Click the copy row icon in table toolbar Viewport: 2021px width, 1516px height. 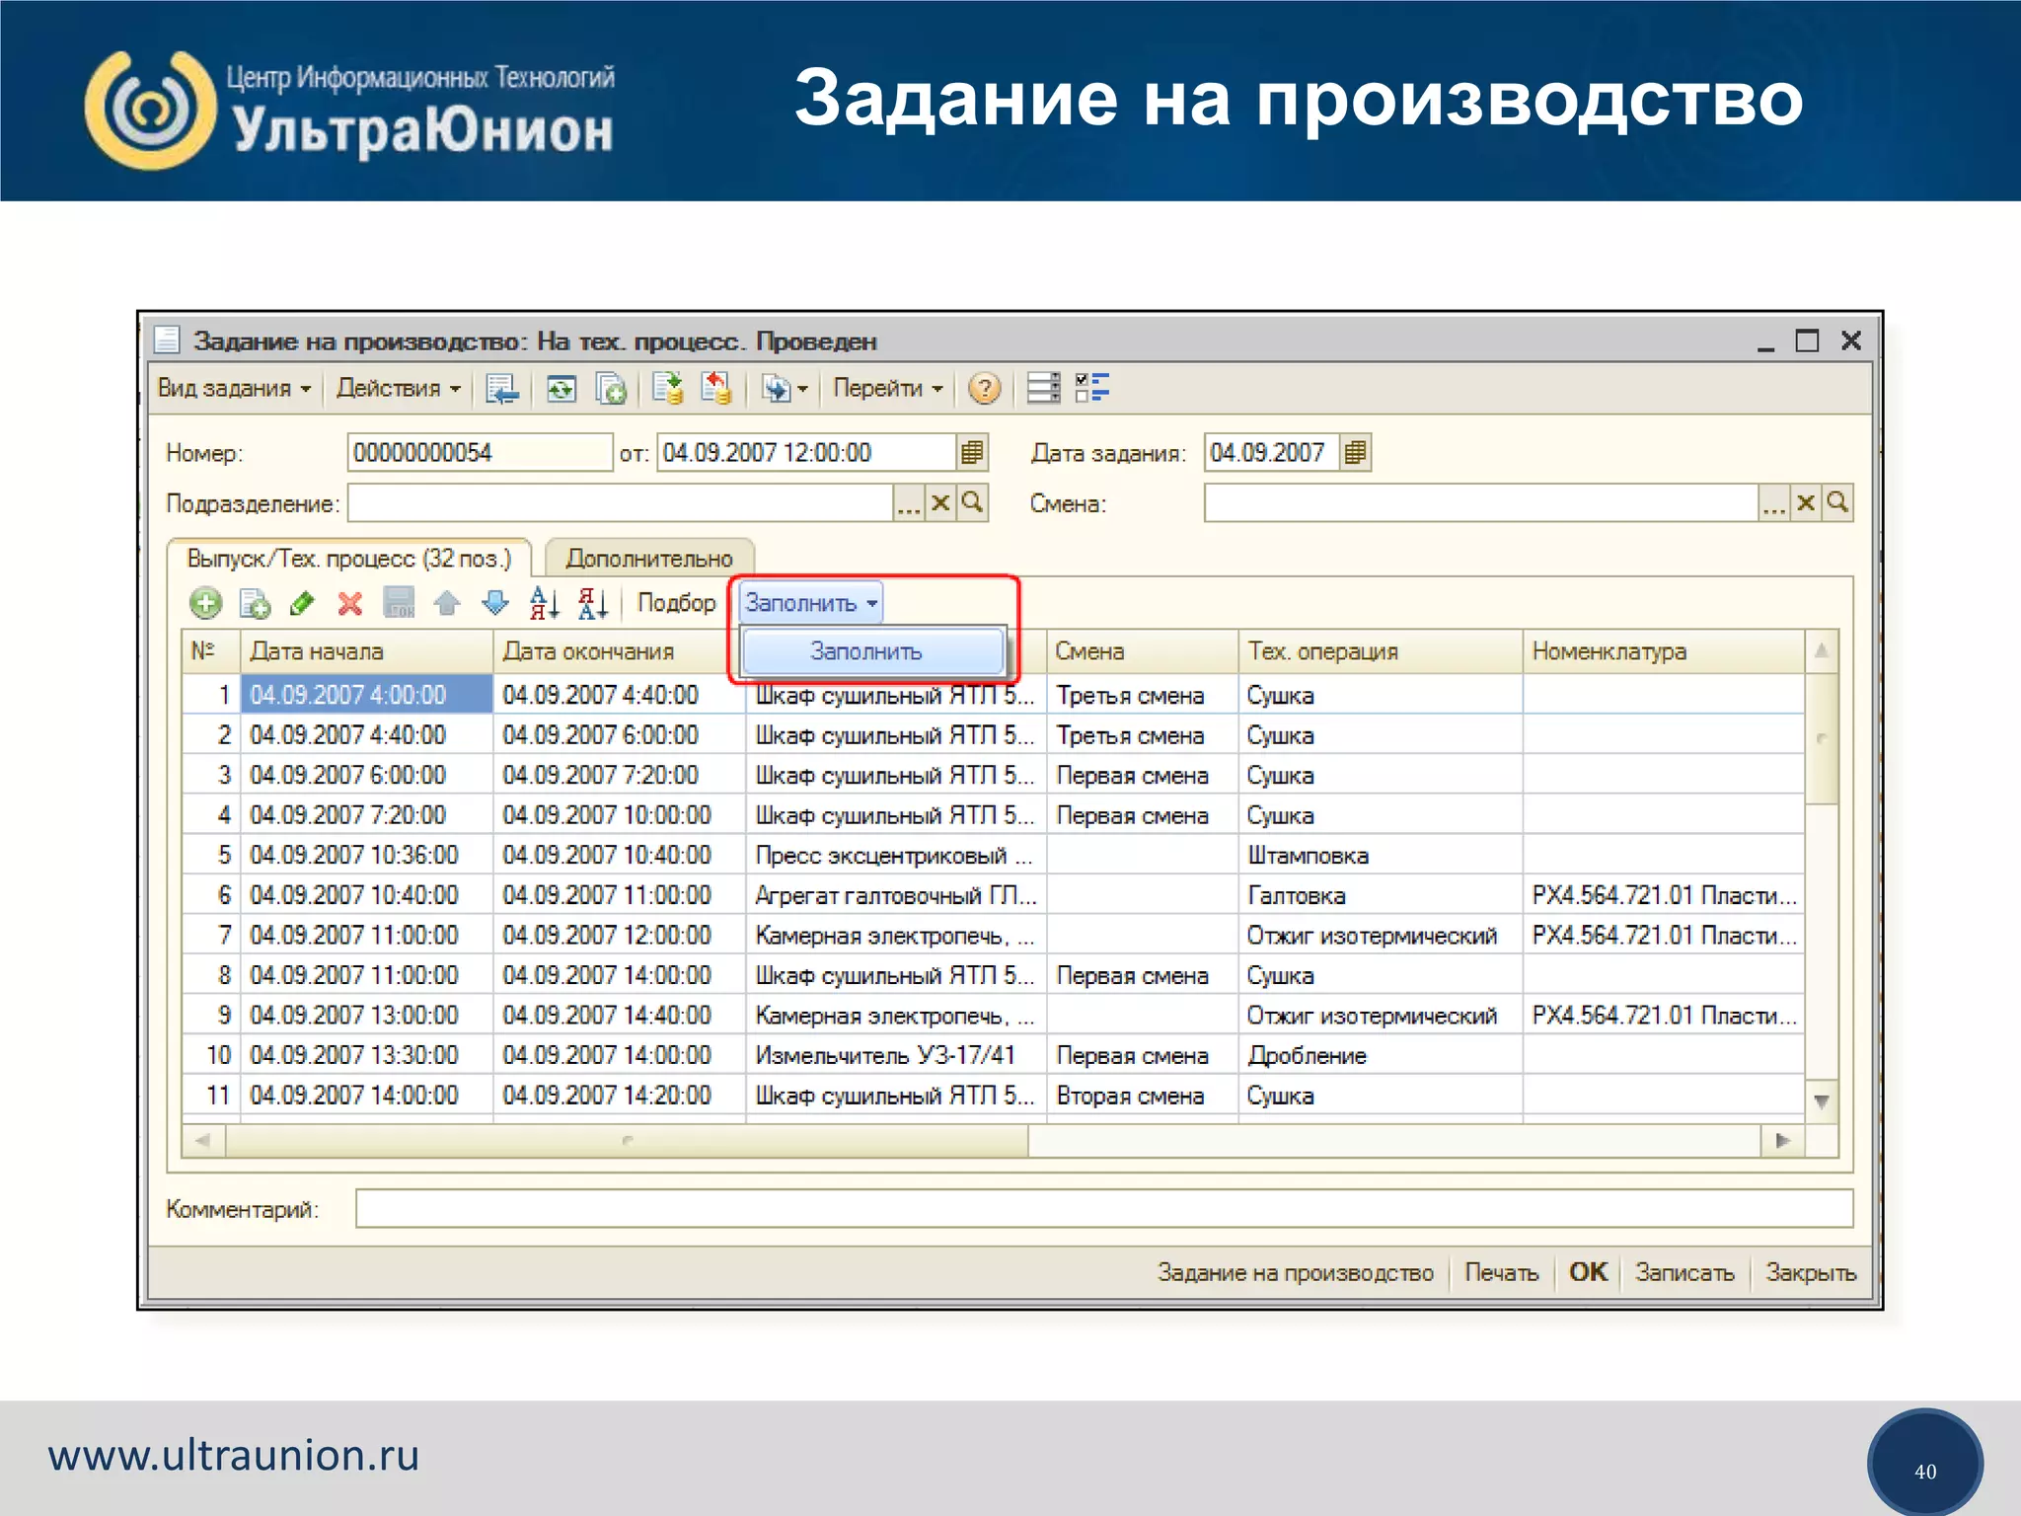pyautogui.click(x=255, y=603)
